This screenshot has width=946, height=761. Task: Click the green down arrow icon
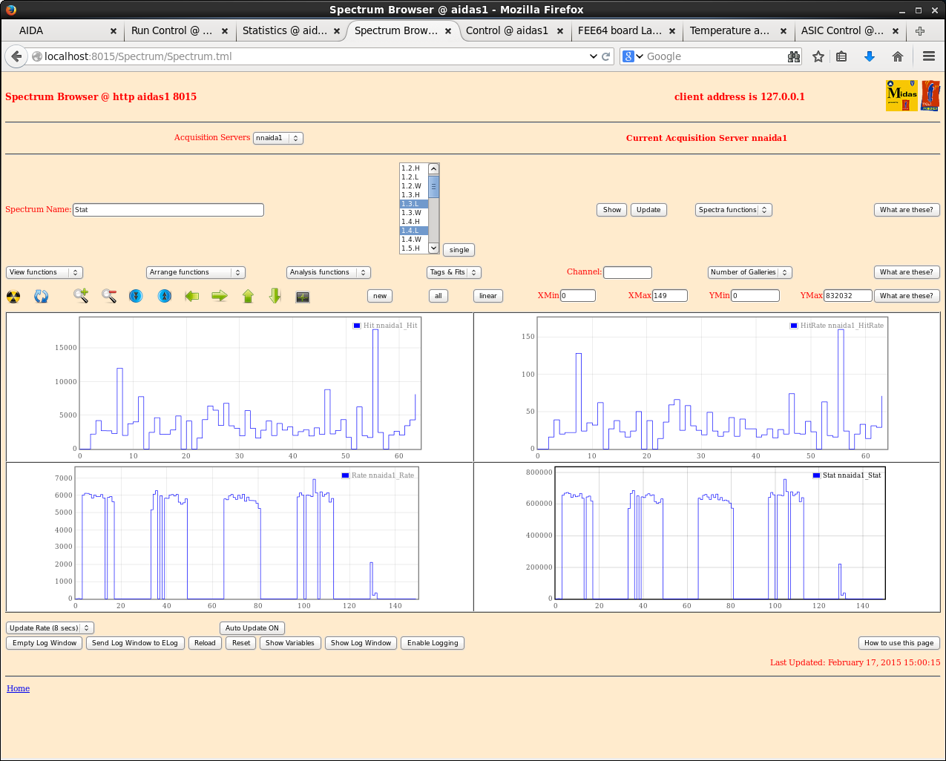coord(275,296)
